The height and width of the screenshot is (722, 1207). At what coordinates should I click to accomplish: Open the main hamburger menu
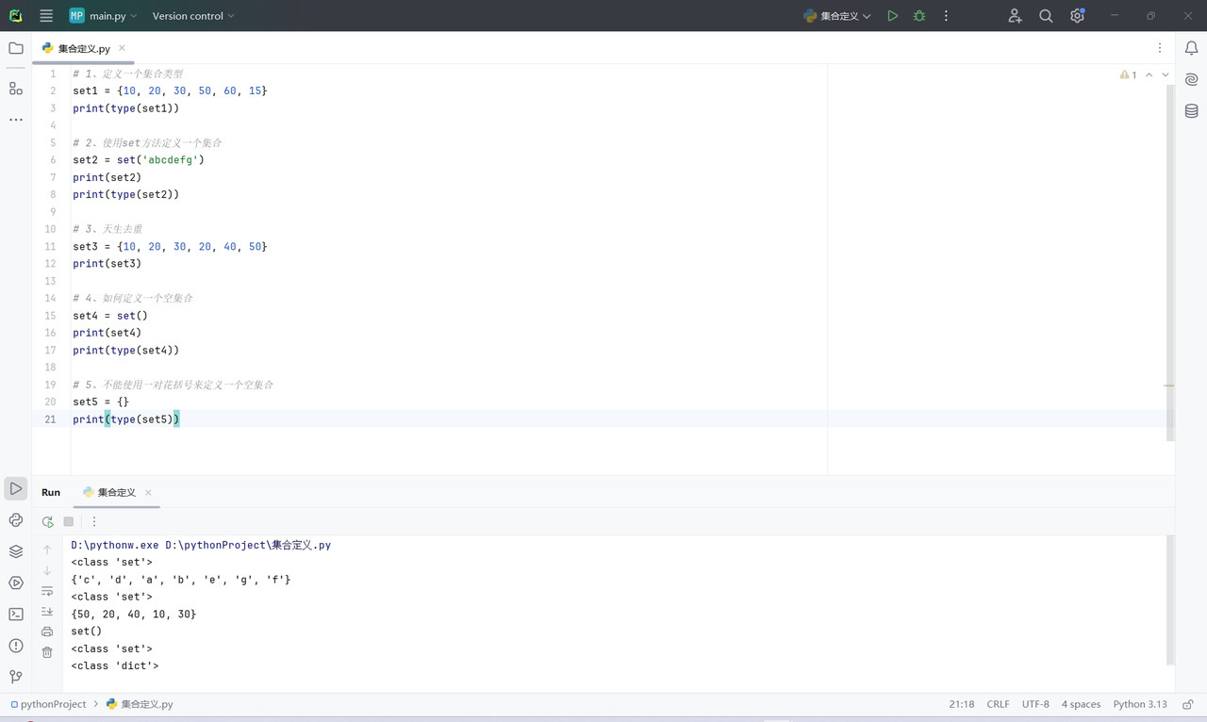[46, 16]
